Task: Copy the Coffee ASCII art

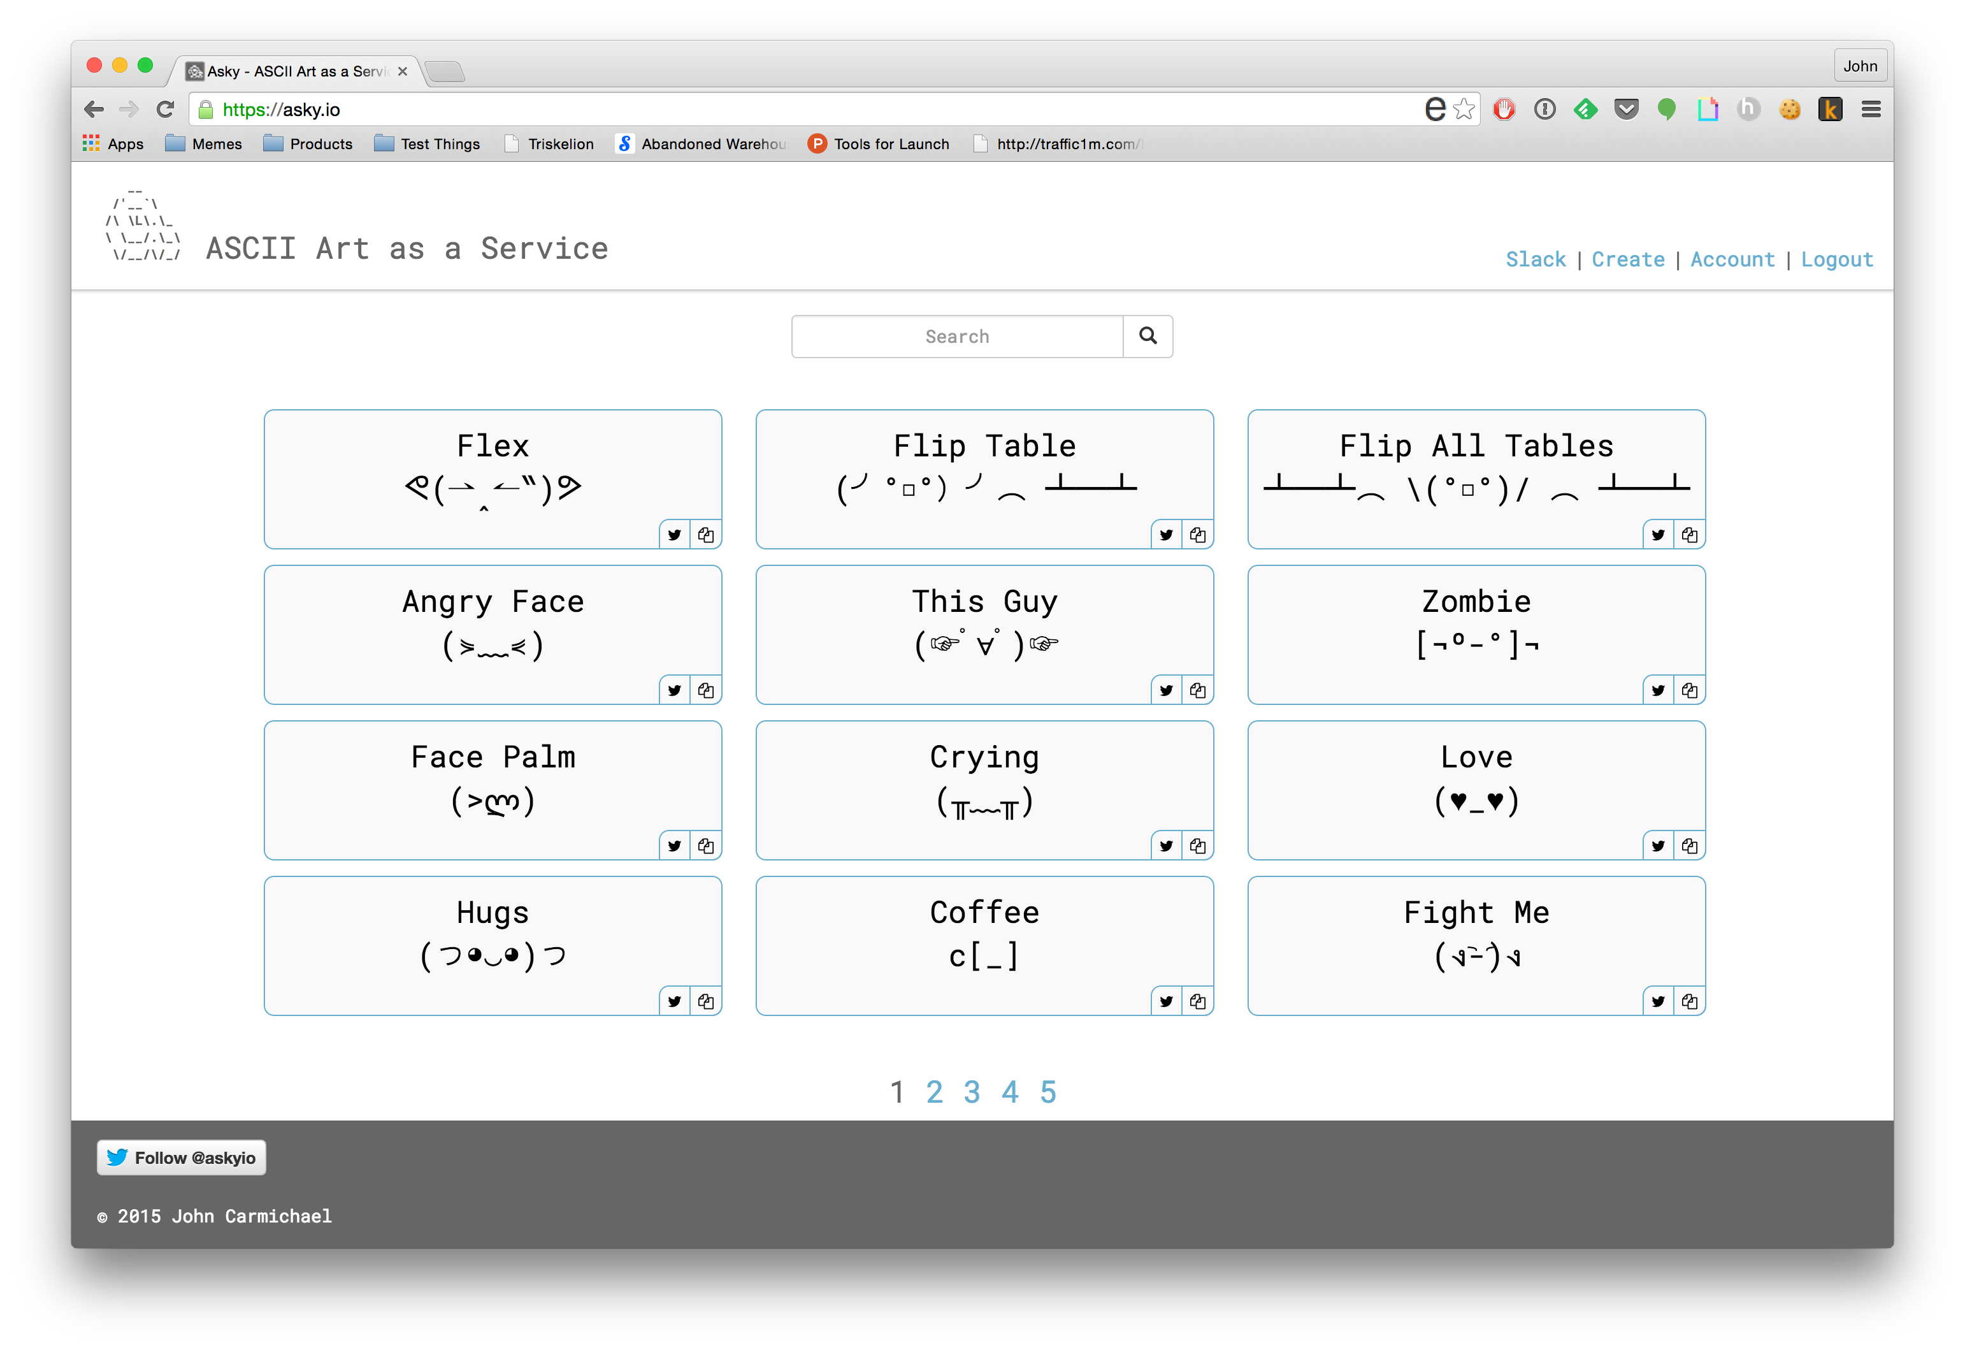Action: (x=1197, y=1001)
